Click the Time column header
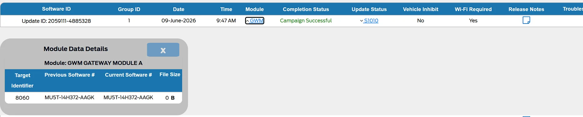 (x=226, y=9)
